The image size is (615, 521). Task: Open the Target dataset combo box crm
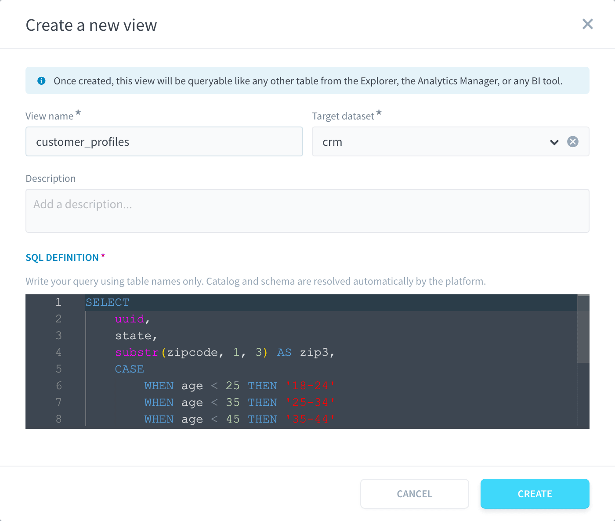[450, 141]
